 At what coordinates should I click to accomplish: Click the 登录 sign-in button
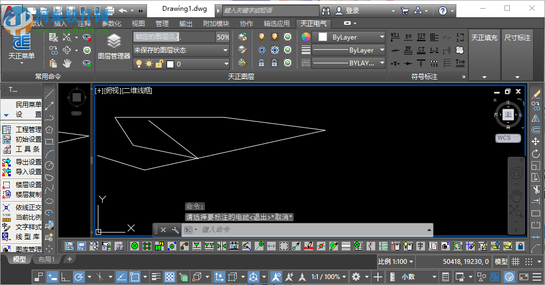[352, 10]
